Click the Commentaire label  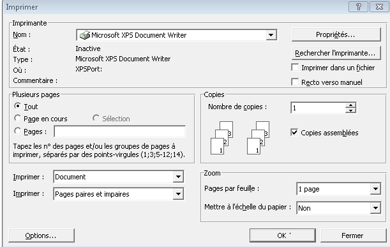35,80
